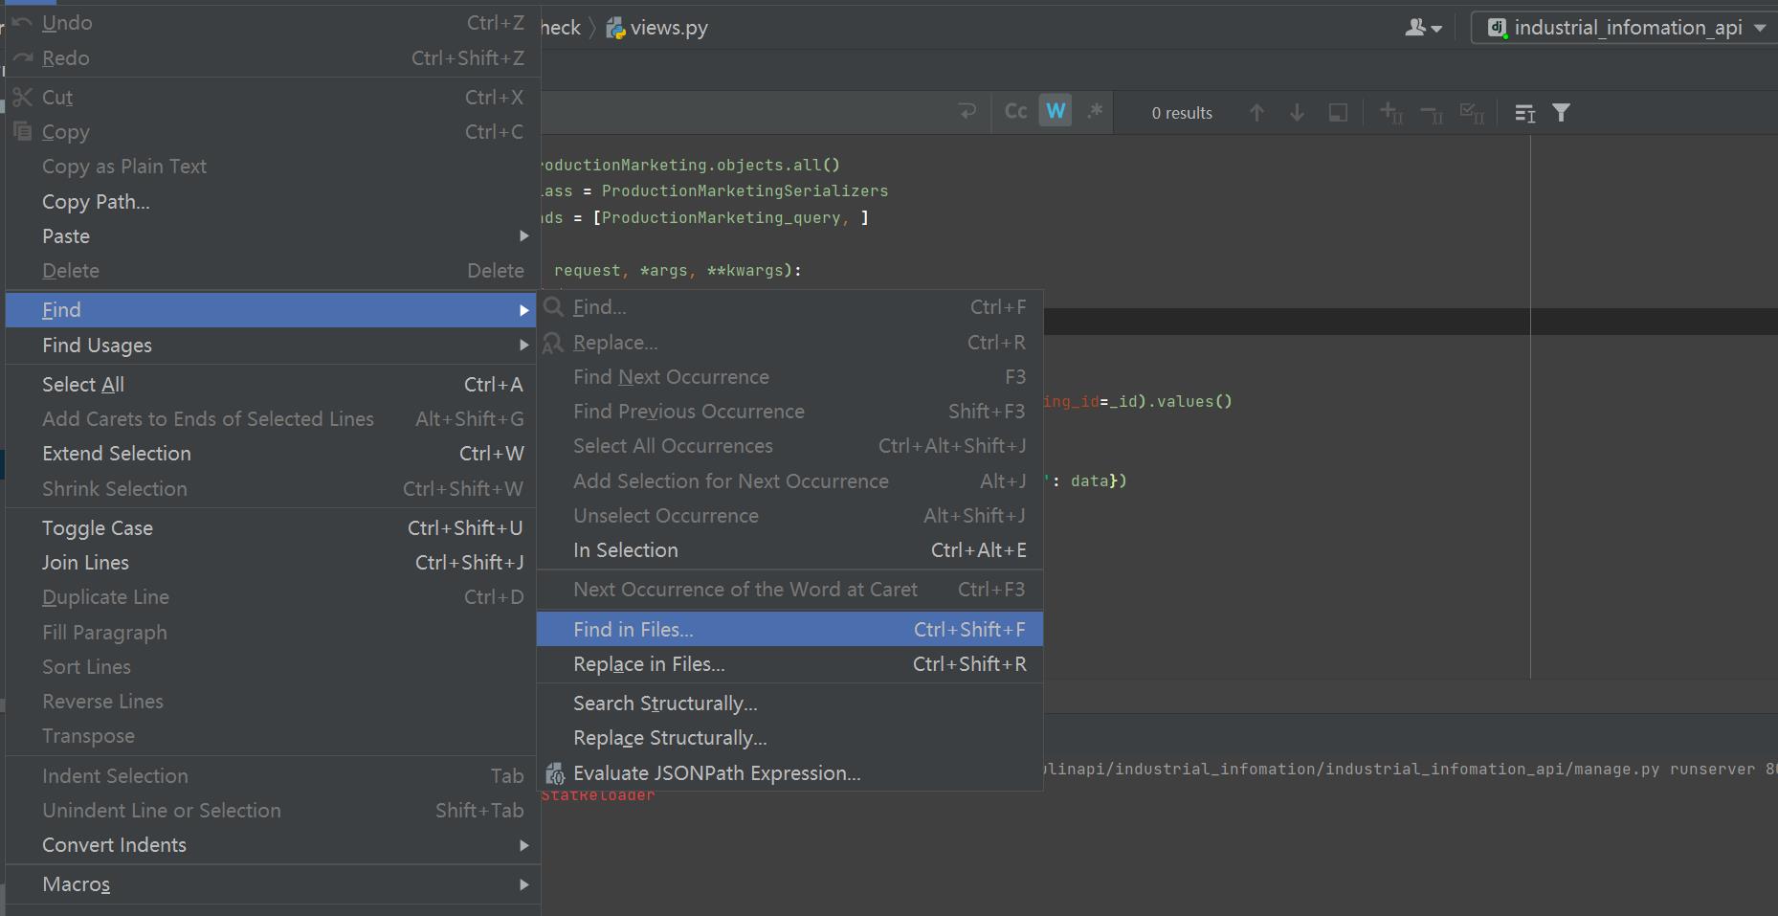Image resolution: width=1778 pixels, height=916 pixels.
Task: Select Find Next Occurrence
Action: pos(789,377)
